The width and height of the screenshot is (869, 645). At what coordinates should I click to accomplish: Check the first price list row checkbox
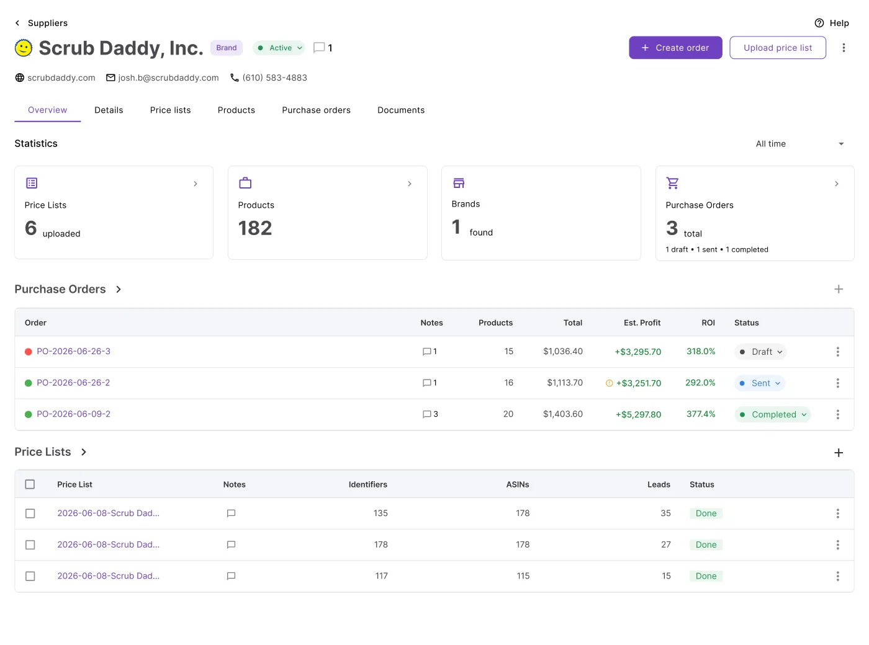click(30, 514)
